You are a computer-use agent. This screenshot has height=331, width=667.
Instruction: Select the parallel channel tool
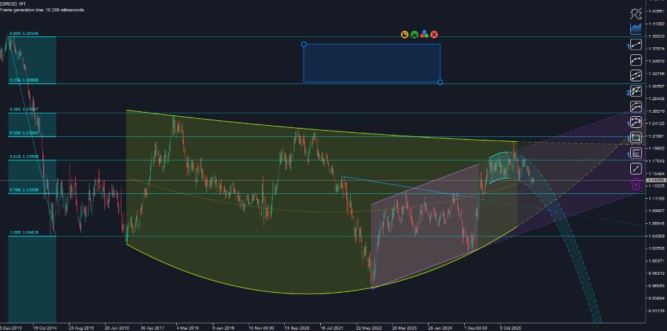(636, 75)
